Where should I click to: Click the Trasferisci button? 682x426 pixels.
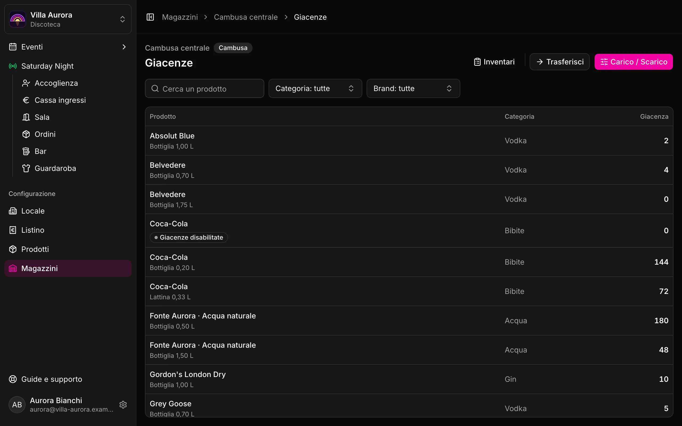click(x=559, y=62)
